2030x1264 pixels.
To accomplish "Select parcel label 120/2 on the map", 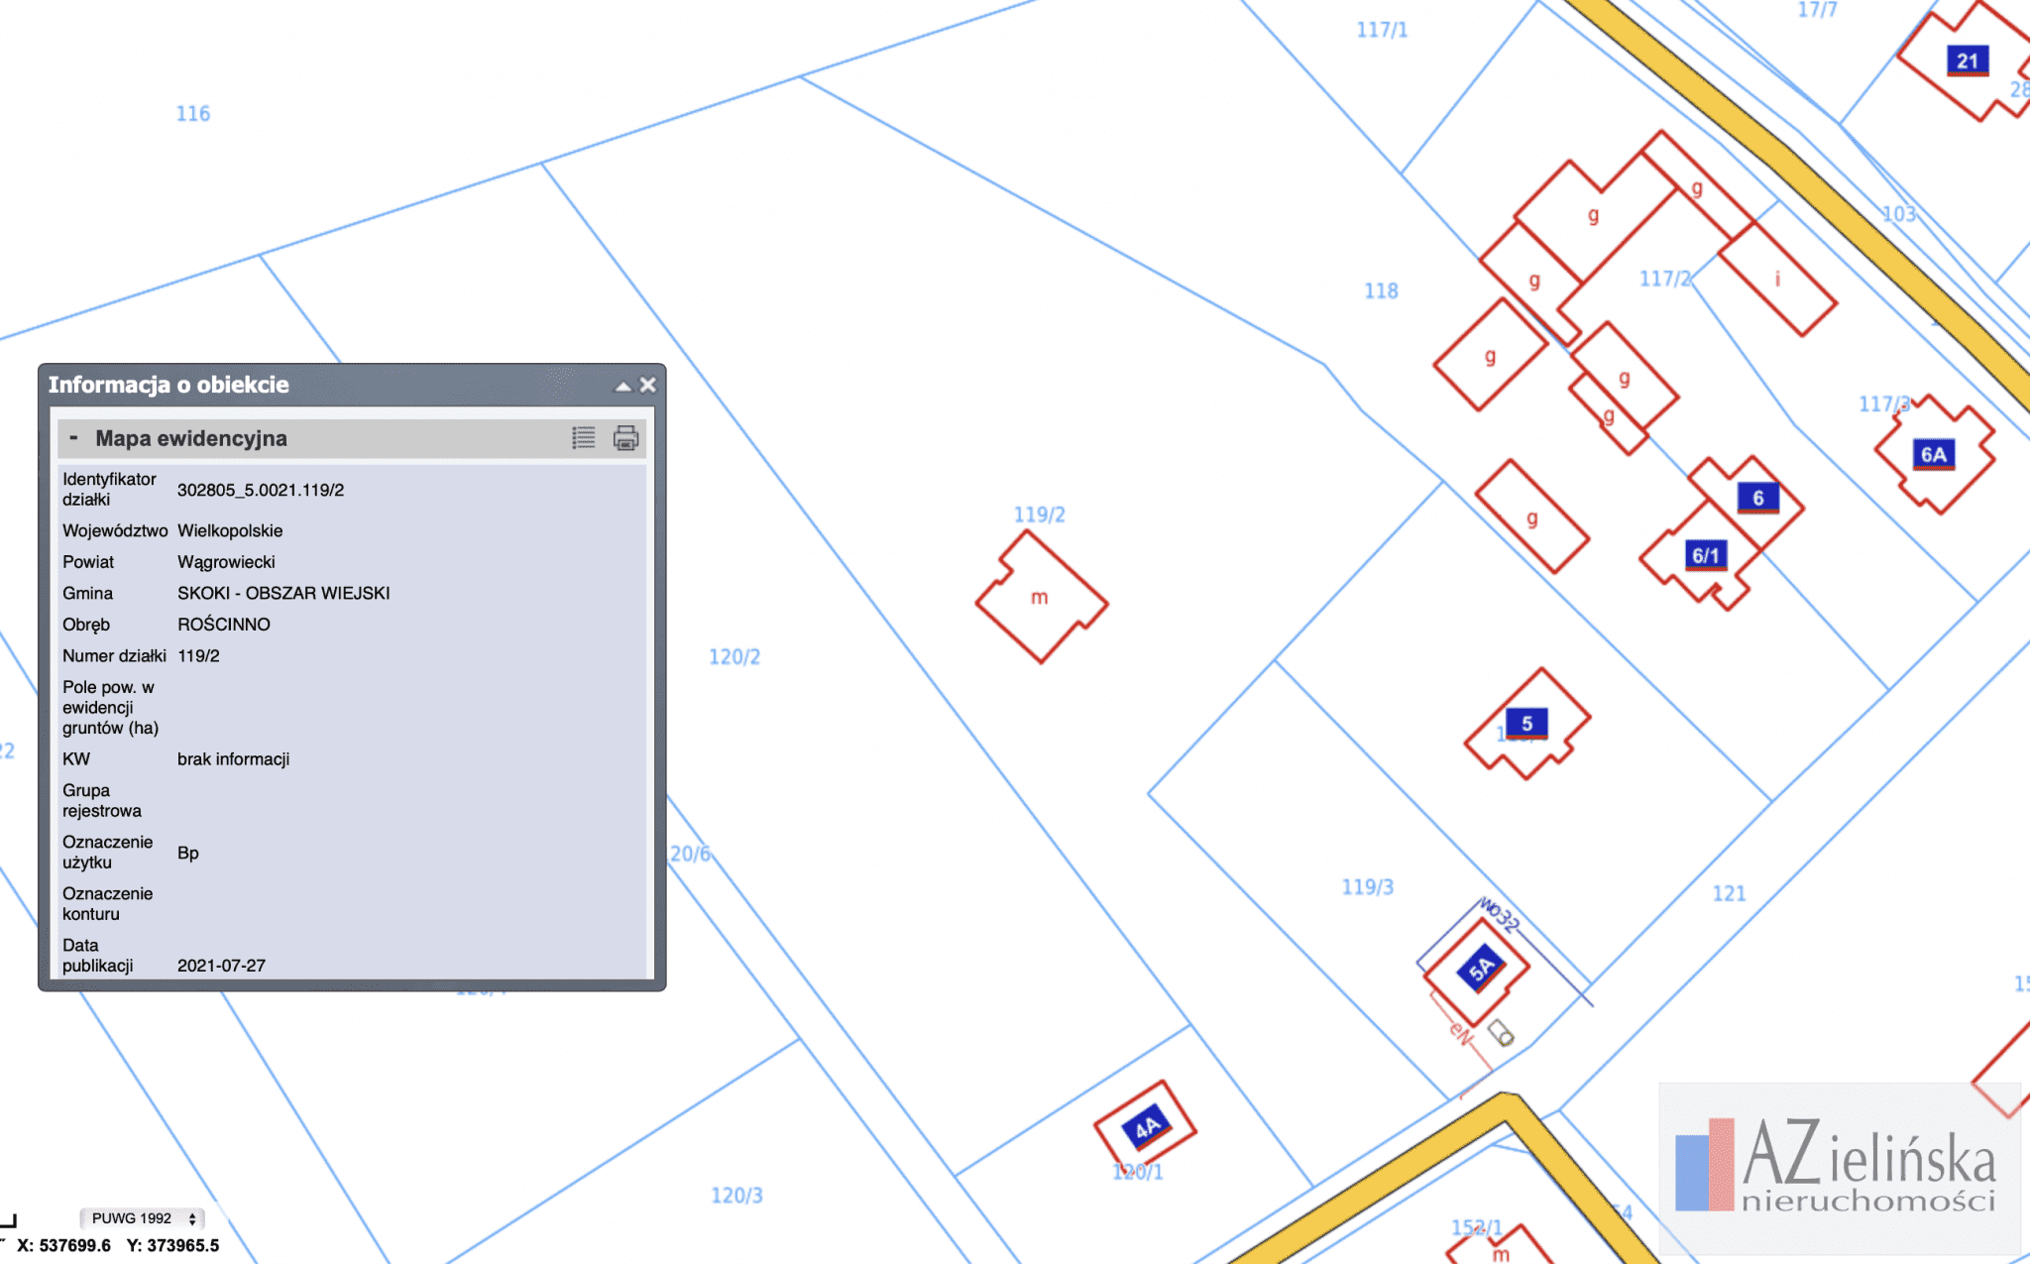I will [x=734, y=656].
